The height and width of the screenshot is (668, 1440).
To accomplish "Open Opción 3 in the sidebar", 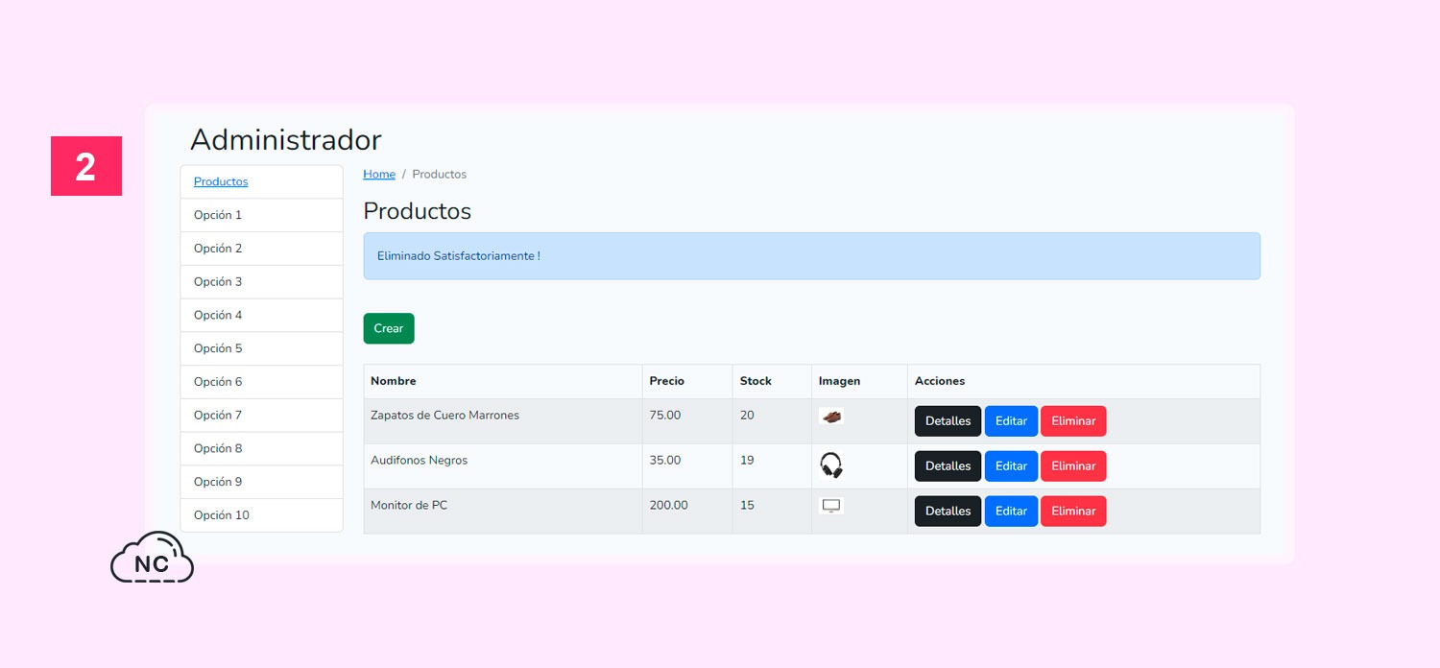I will pos(261,282).
